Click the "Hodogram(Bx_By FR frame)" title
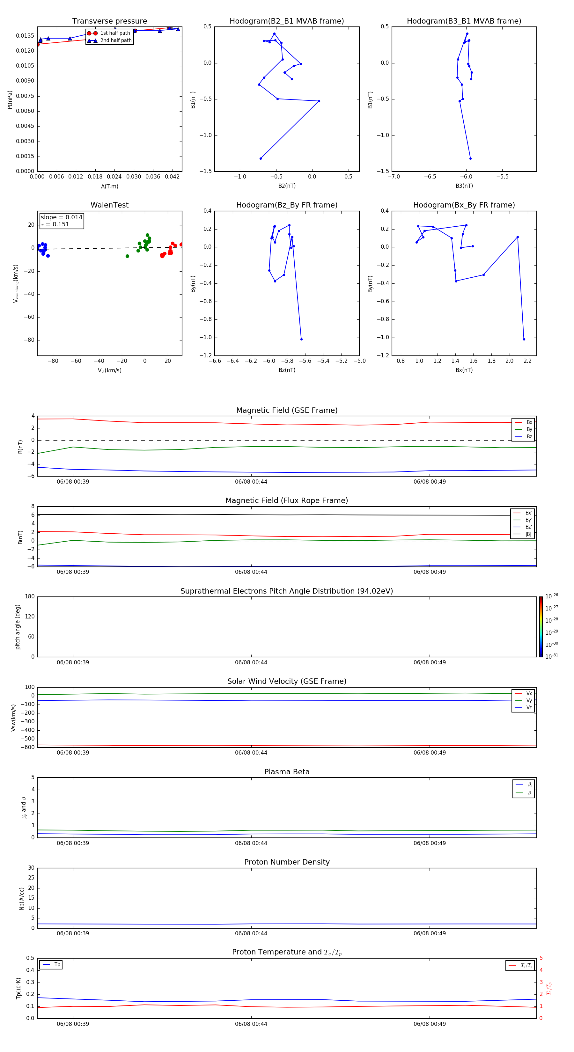574x1052 pixels. (x=464, y=205)
